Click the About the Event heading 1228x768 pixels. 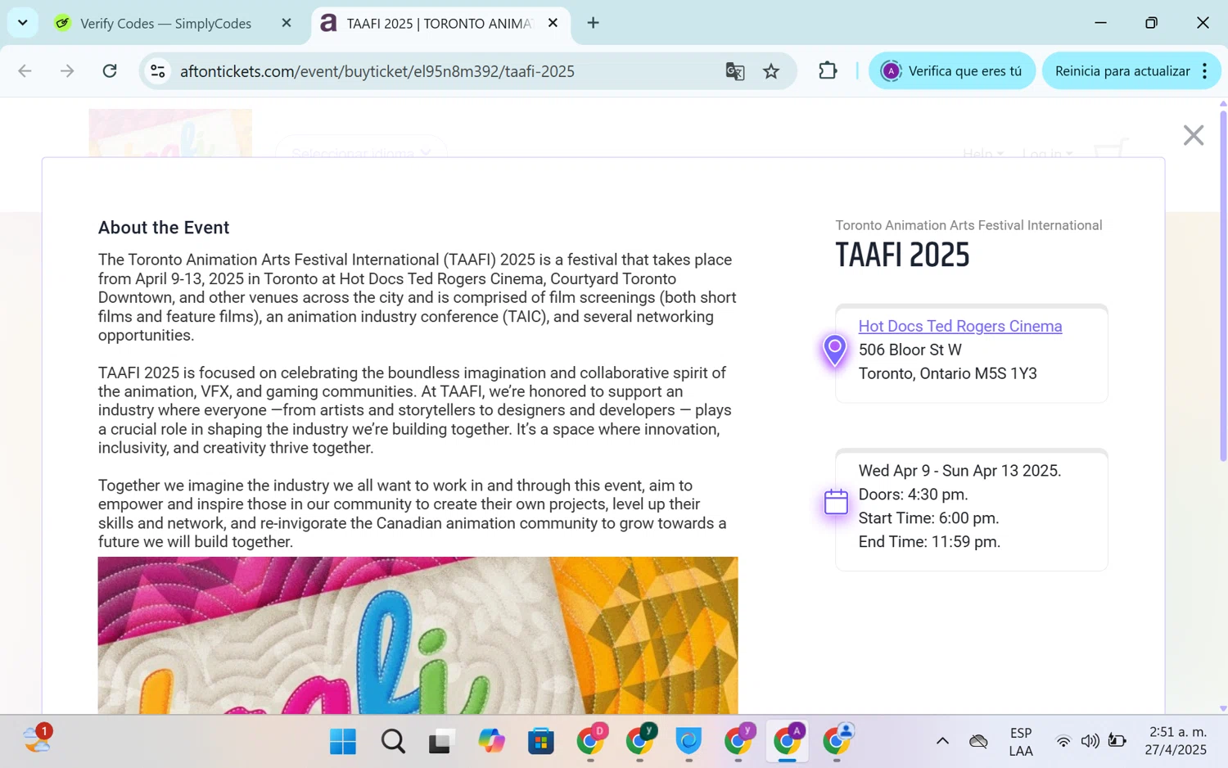pos(164,228)
